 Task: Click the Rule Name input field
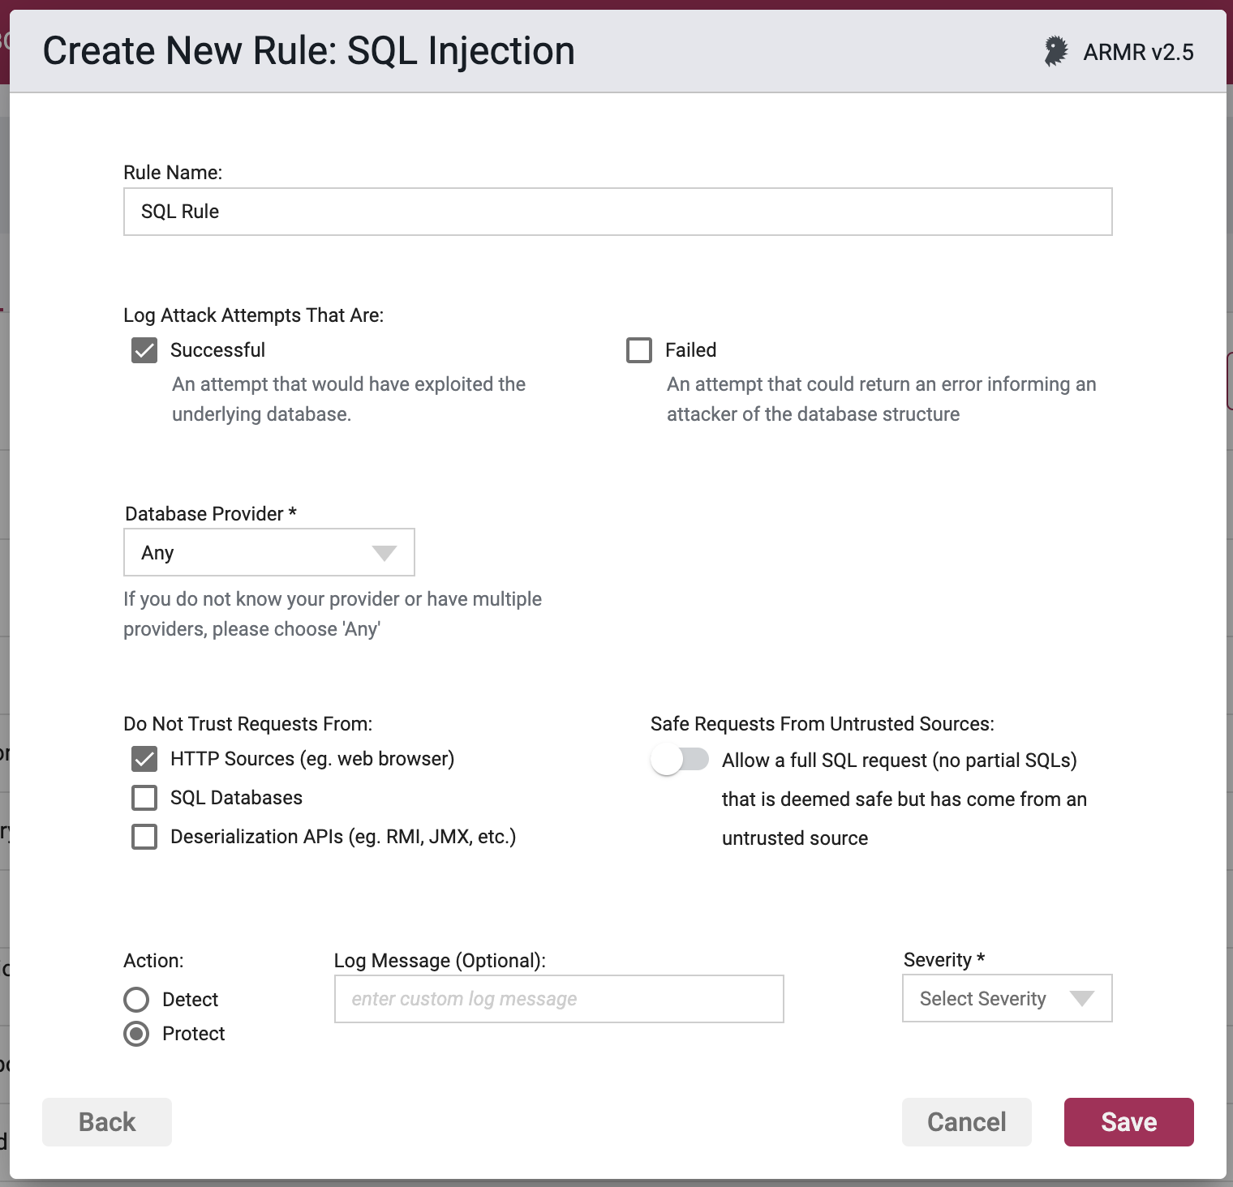click(618, 212)
